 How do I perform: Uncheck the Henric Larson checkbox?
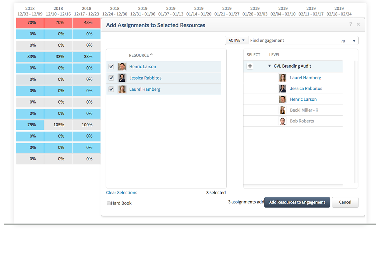(111, 67)
